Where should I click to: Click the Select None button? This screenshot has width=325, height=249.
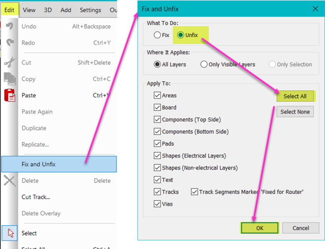point(295,112)
